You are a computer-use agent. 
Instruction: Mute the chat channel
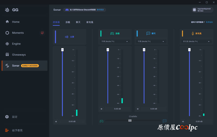coord(138,109)
